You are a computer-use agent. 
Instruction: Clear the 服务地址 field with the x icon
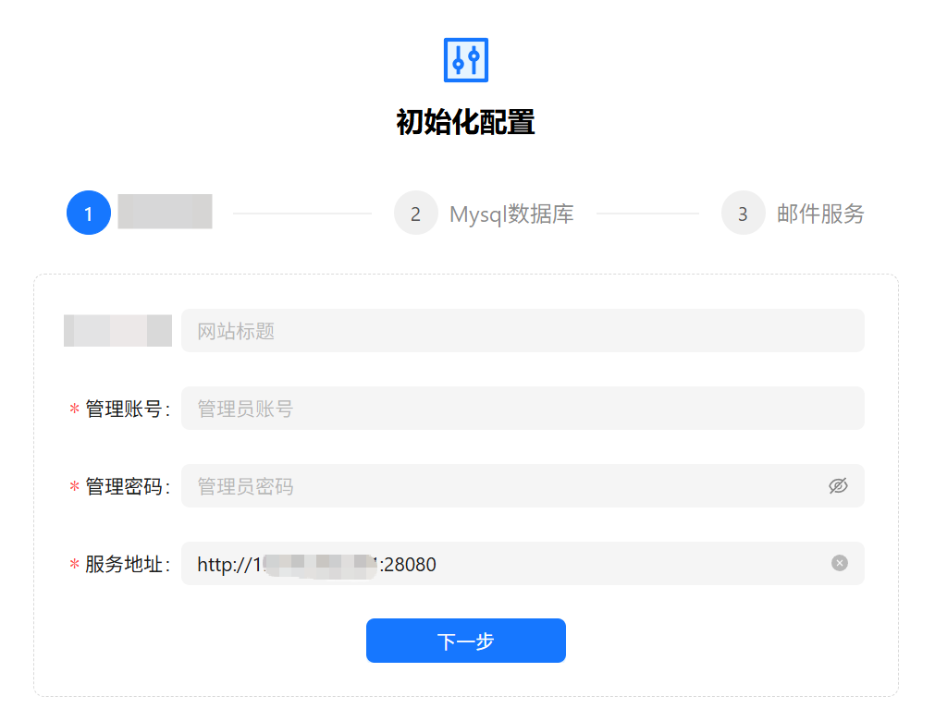pyautogui.click(x=839, y=563)
